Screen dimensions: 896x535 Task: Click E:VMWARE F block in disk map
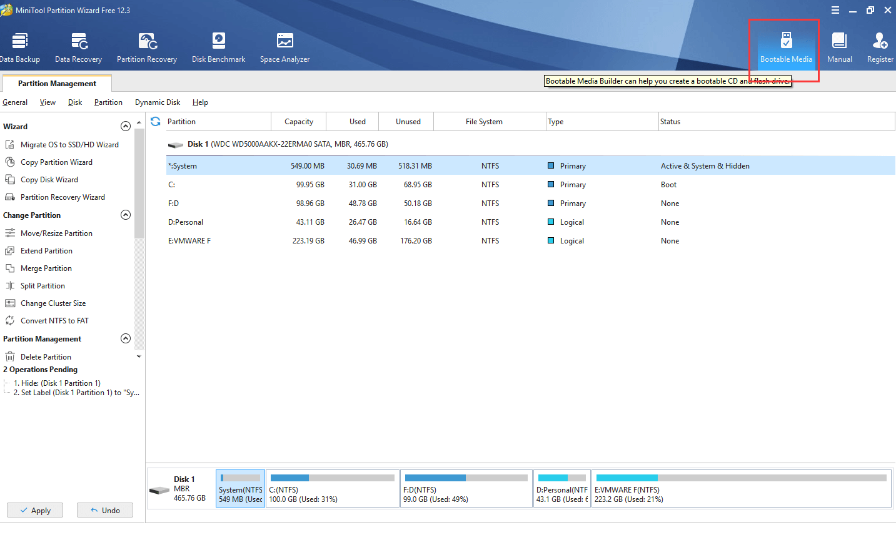tap(742, 488)
